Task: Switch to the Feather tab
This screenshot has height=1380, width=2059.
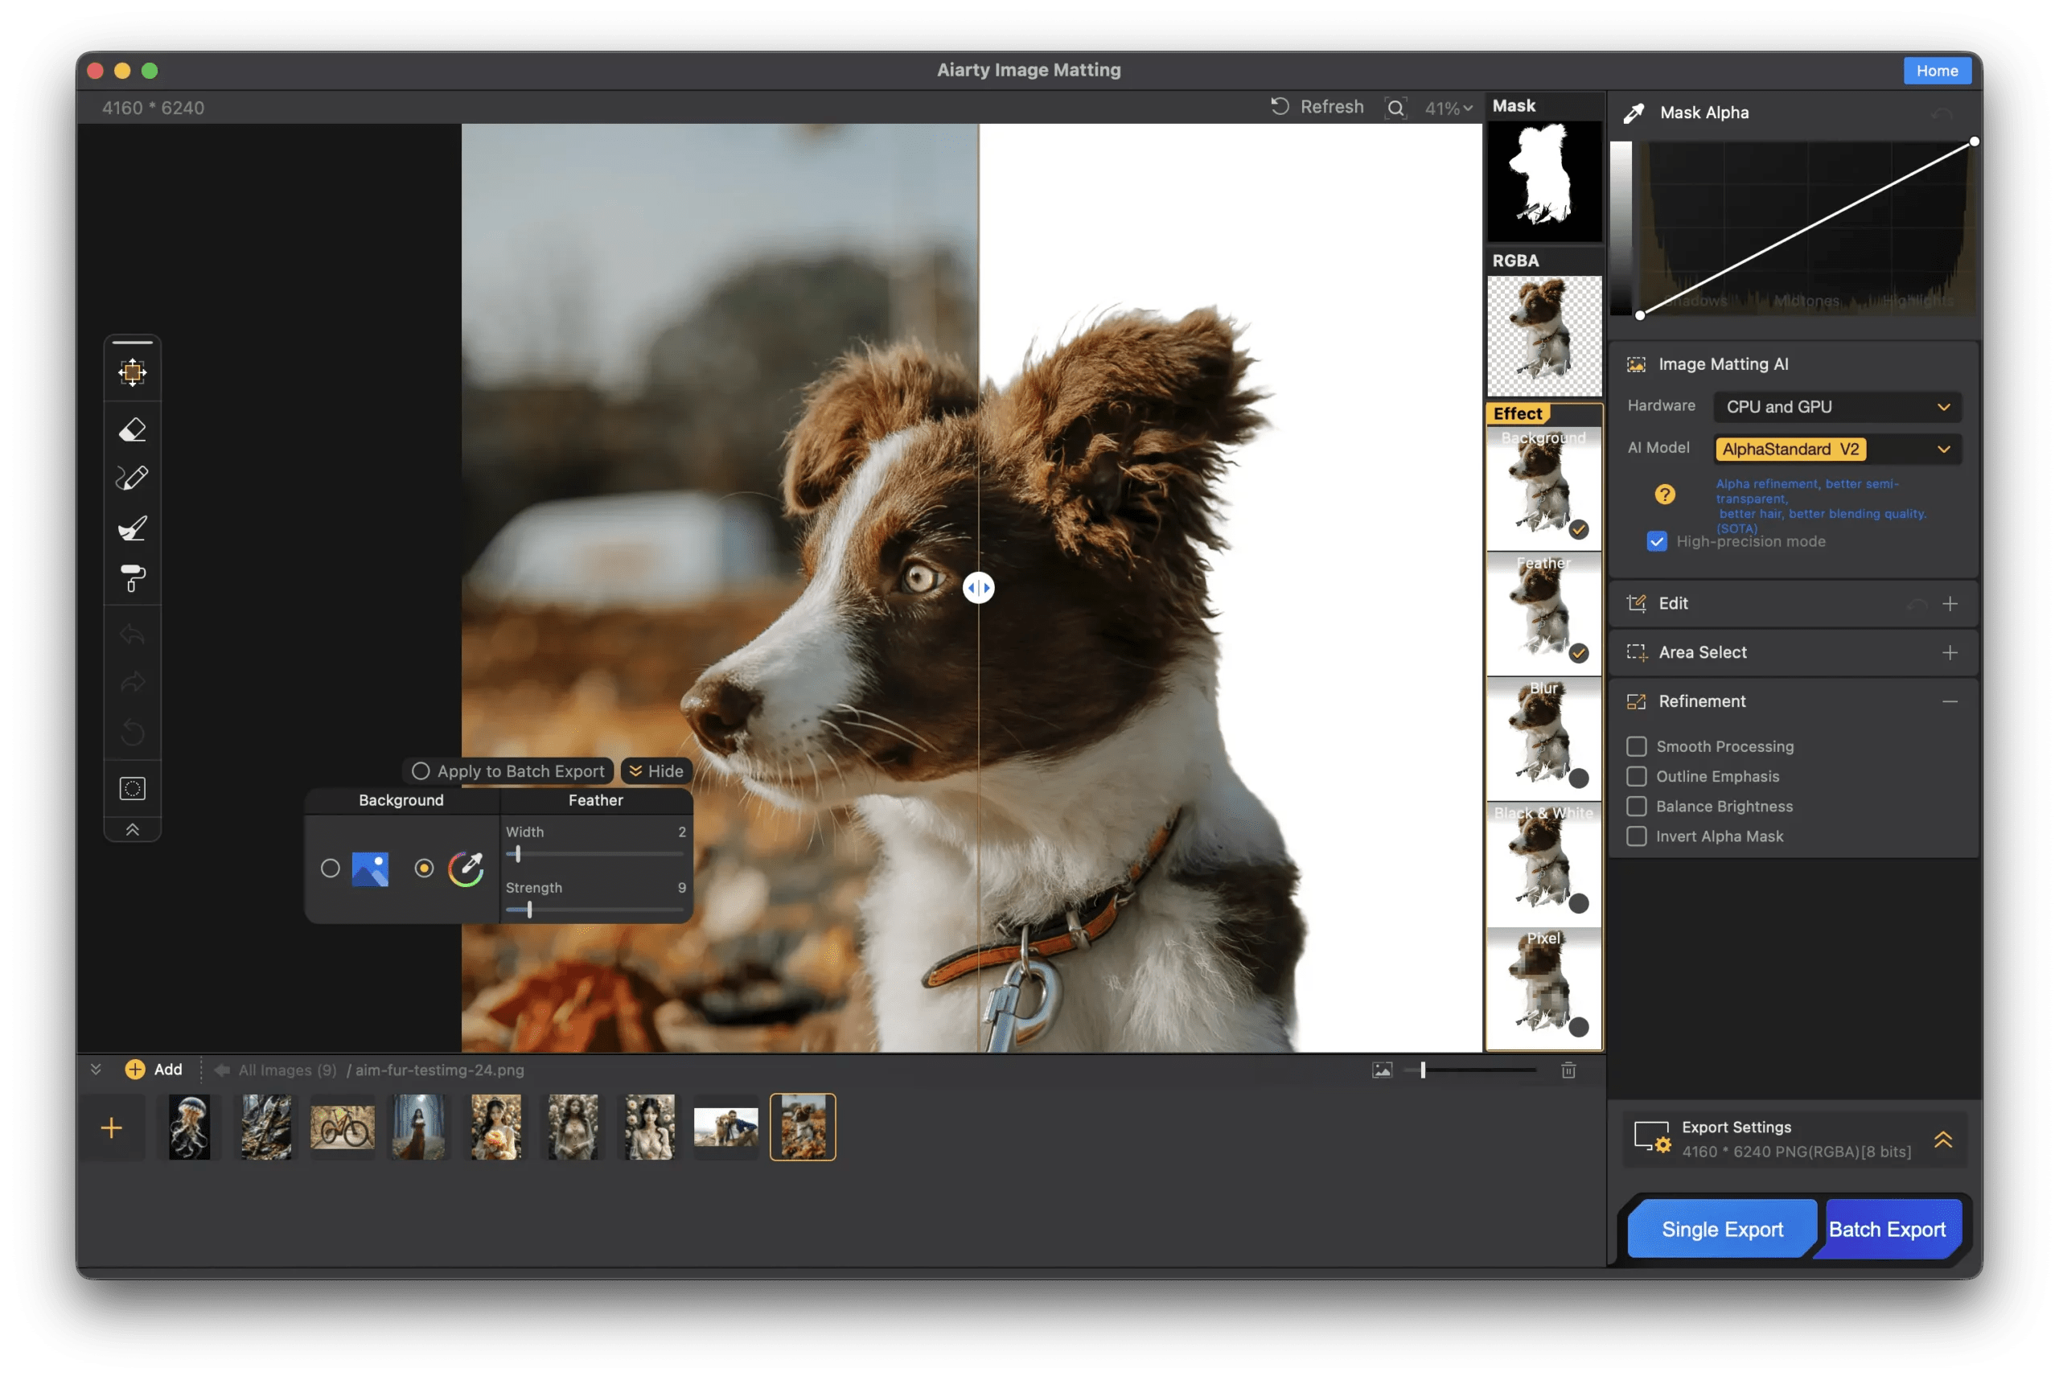Action: pyautogui.click(x=595, y=800)
